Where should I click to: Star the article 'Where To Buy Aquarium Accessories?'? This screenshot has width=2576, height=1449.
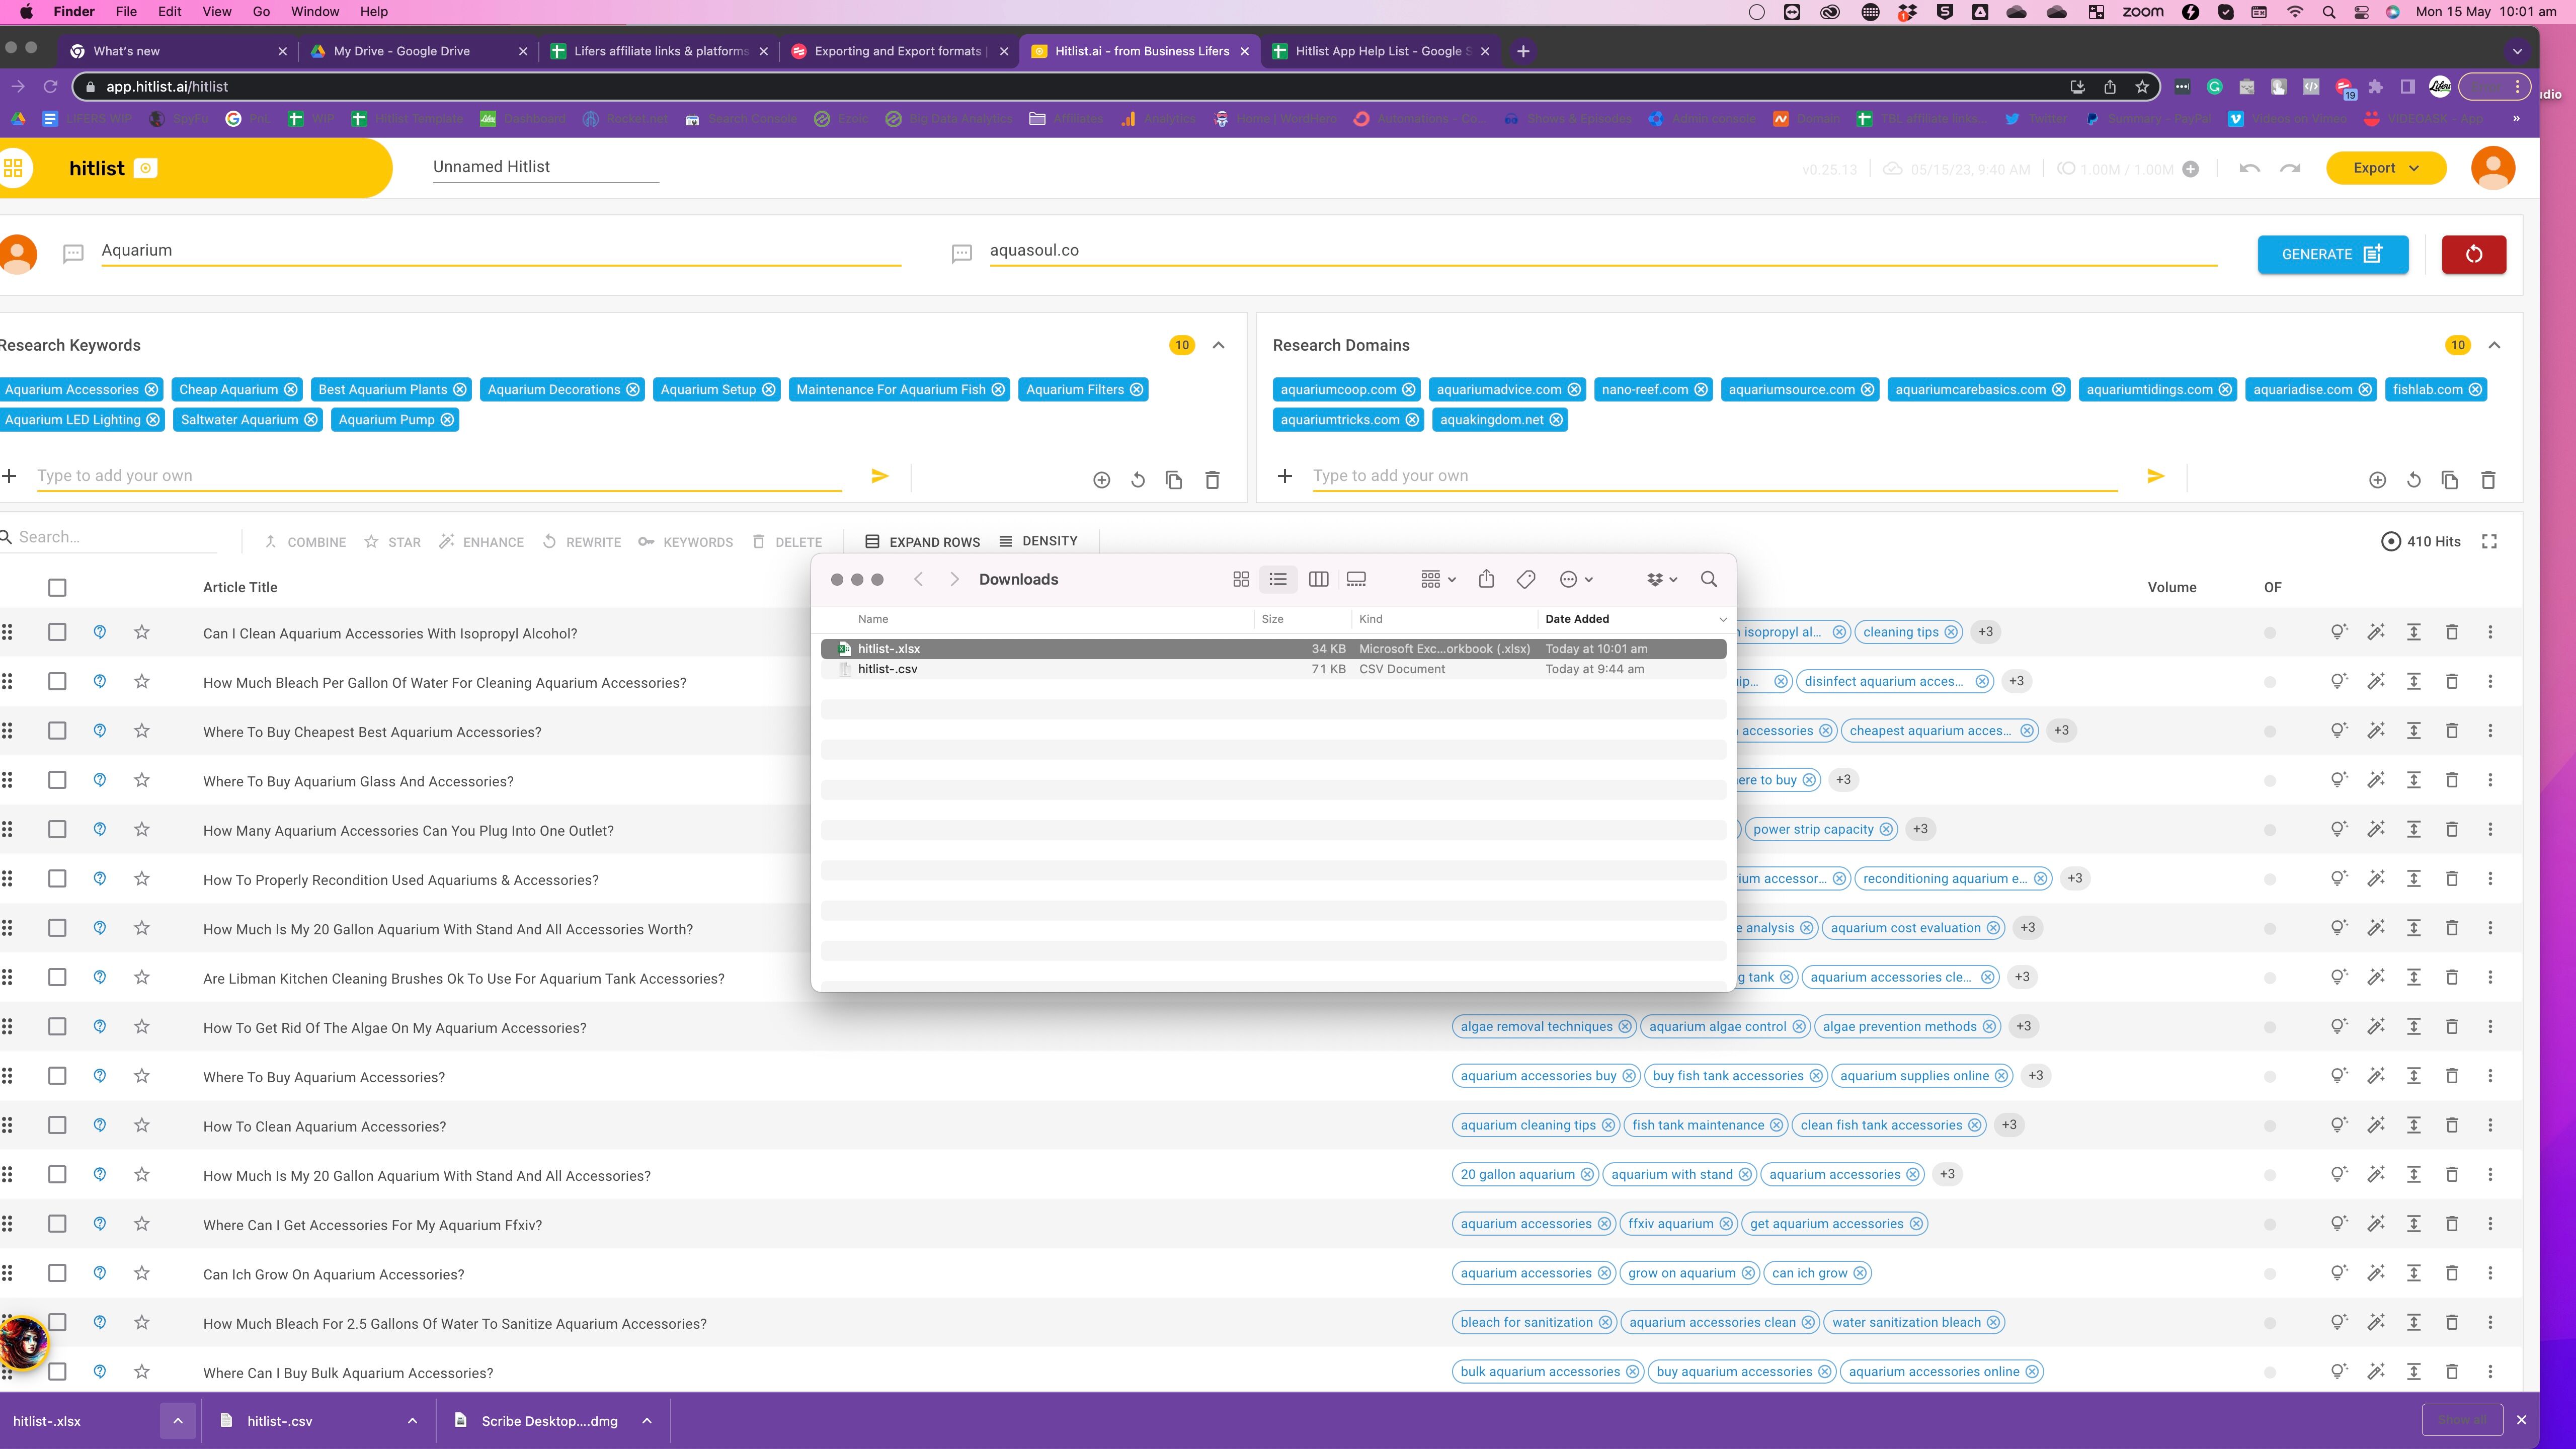(142, 1076)
